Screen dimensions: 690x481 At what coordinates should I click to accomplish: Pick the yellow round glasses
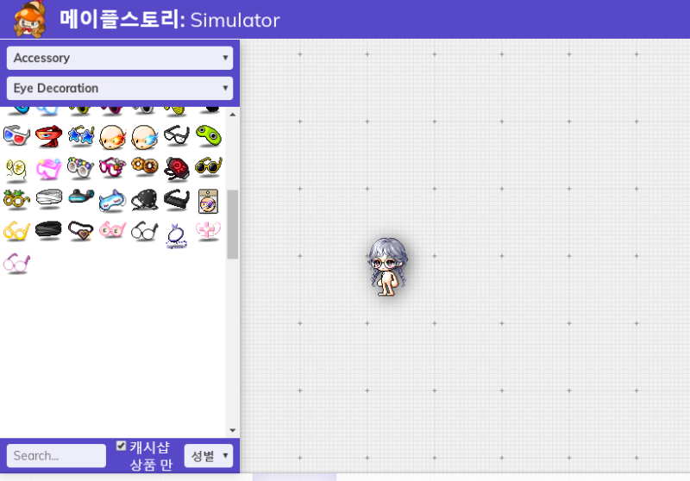(16, 232)
